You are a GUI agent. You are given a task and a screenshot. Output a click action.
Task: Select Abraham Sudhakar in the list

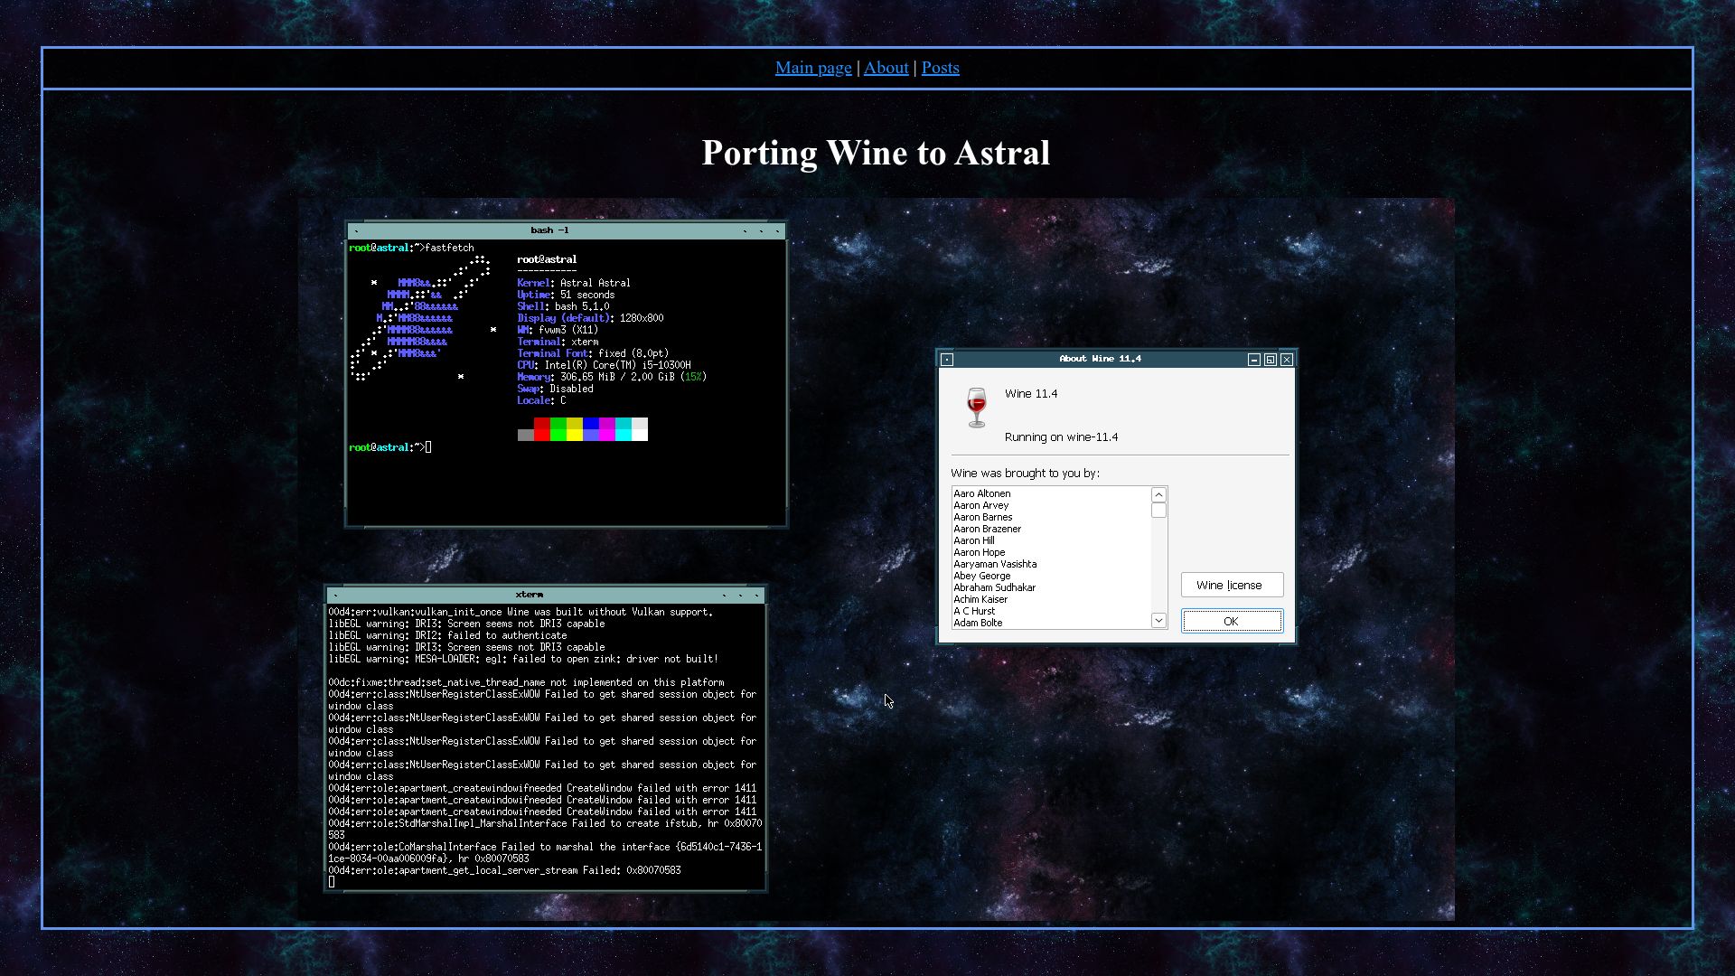click(994, 587)
